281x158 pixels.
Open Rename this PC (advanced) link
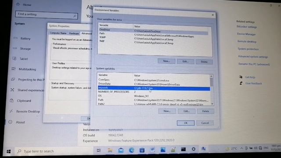(254, 64)
